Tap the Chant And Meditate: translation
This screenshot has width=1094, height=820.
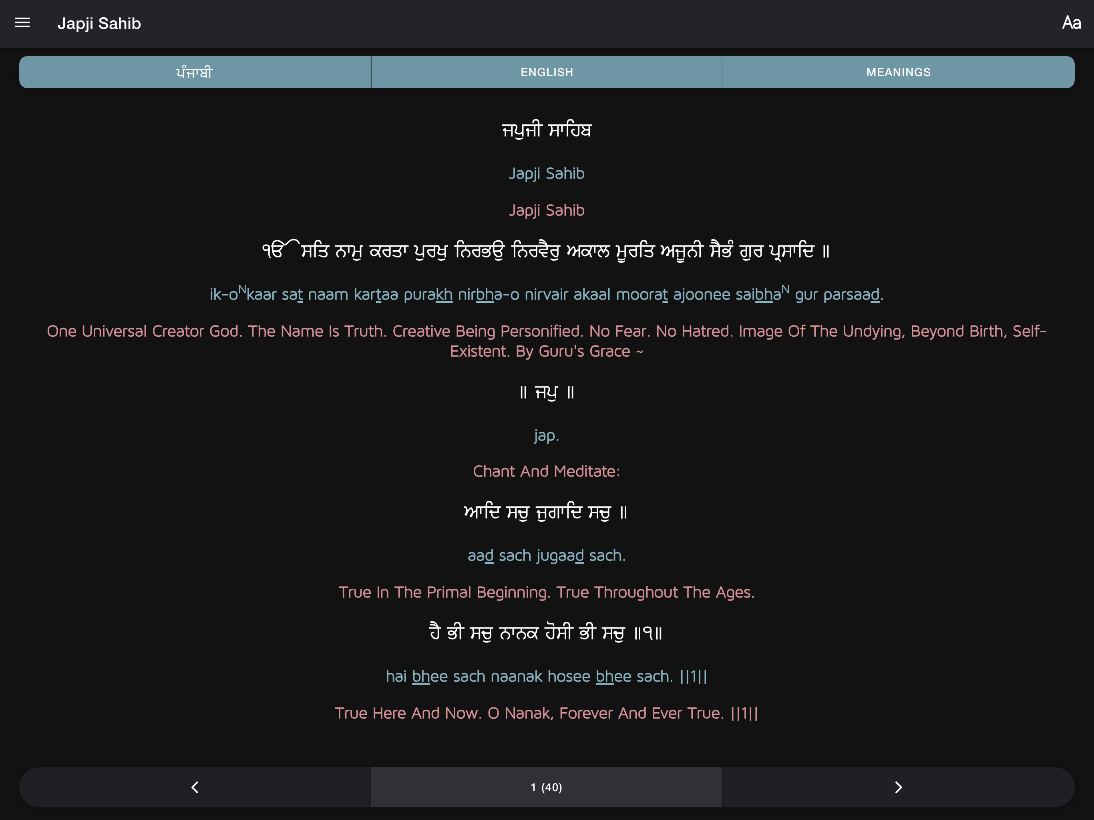coord(547,471)
